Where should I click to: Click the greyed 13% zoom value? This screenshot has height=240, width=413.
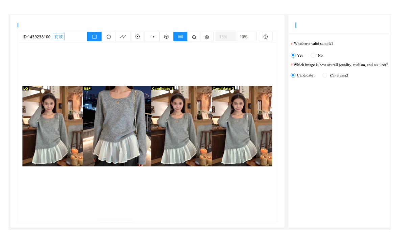click(x=226, y=37)
